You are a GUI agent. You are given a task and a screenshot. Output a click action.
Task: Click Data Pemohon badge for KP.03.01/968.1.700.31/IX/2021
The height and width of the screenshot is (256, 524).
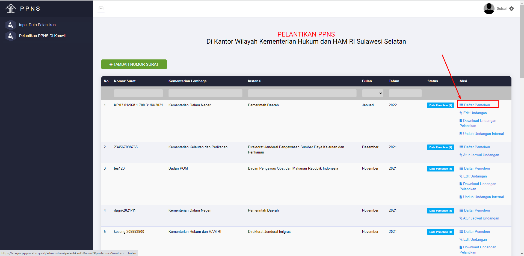(440, 106)
